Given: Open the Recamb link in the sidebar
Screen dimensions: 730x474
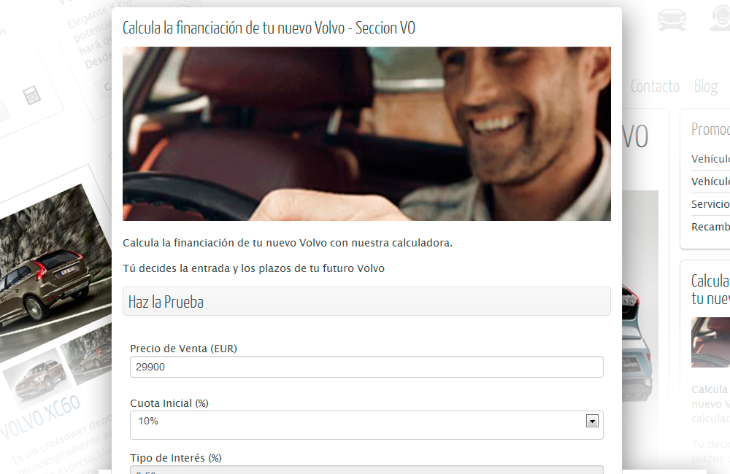Looking at the screenshot, I should pos(710,227).
